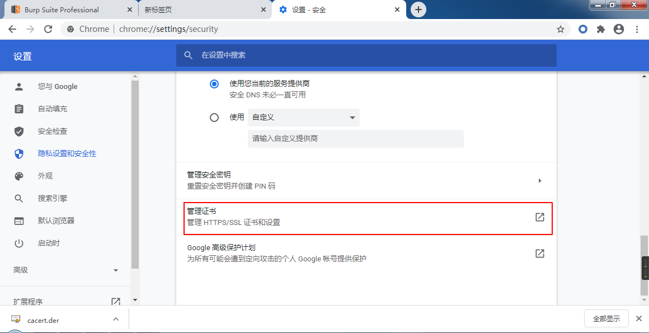The width and height of the screenshot is (649, 333).
Task: Expand the 高级 section
Action: coord(66,270)
